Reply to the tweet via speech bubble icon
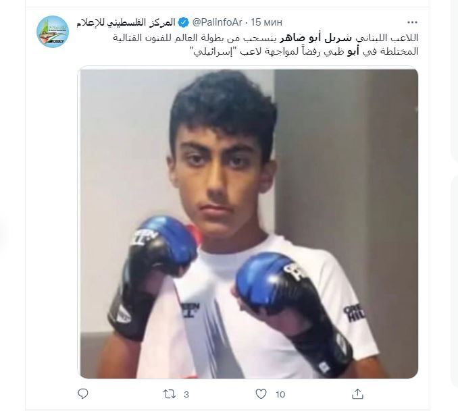 click(83, 394)
